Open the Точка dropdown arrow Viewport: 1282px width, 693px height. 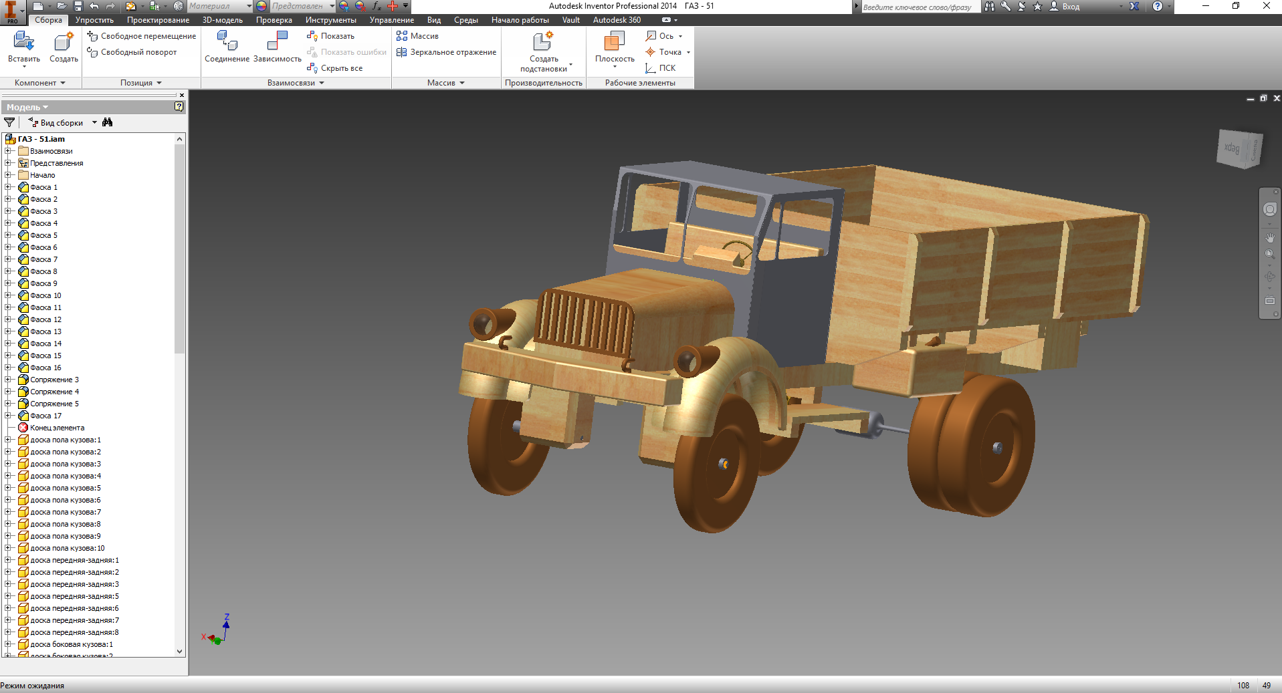[688, 52]
